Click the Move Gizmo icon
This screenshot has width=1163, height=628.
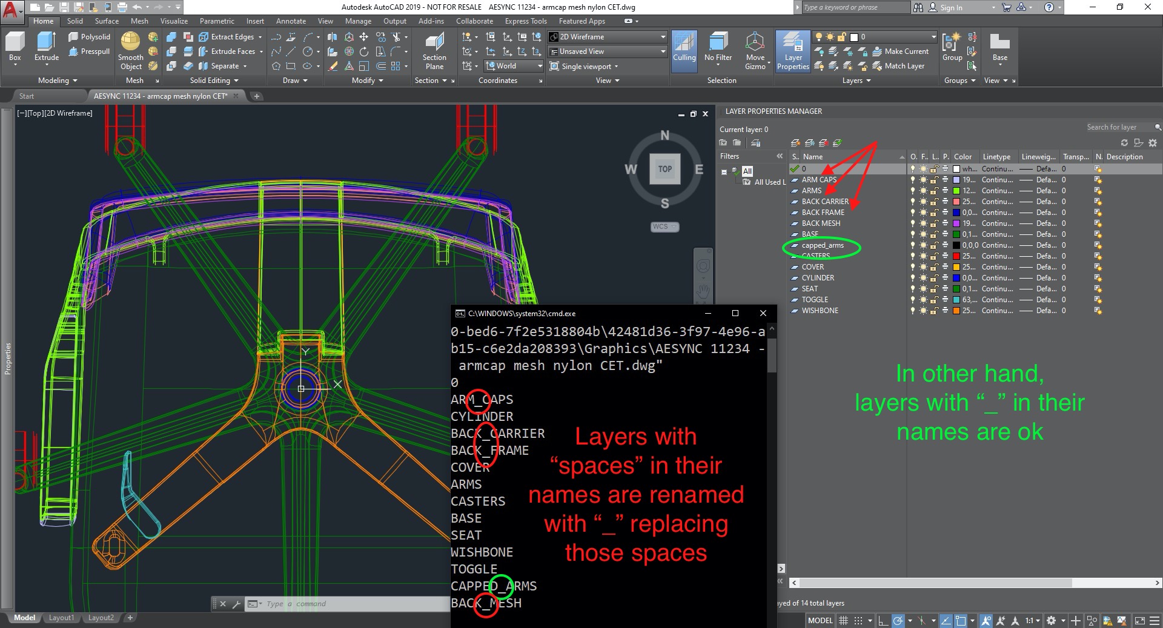click(755, 51)
